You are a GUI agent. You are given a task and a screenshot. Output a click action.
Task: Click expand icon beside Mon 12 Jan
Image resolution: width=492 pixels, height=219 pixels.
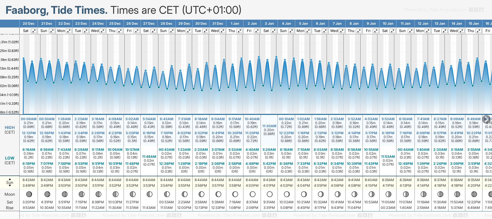[x=428, y=31]
